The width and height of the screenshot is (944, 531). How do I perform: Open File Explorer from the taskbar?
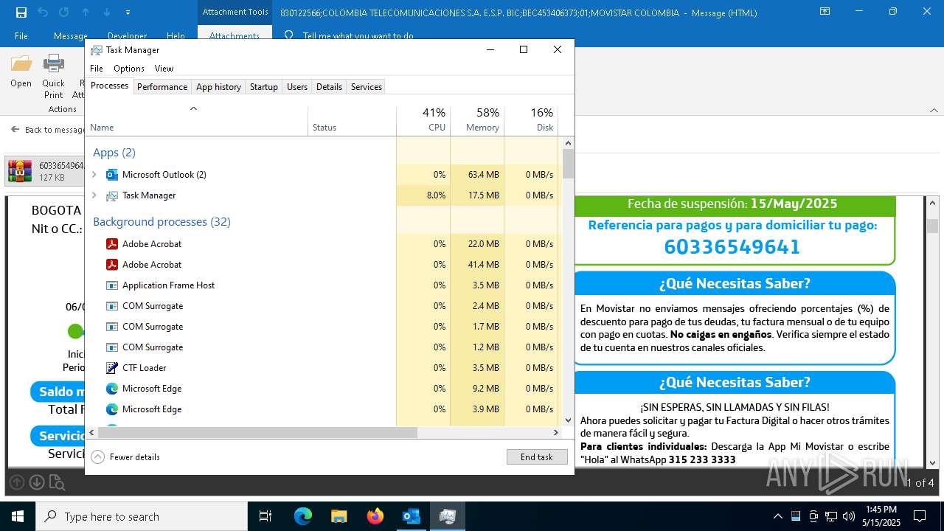point(339,516)
